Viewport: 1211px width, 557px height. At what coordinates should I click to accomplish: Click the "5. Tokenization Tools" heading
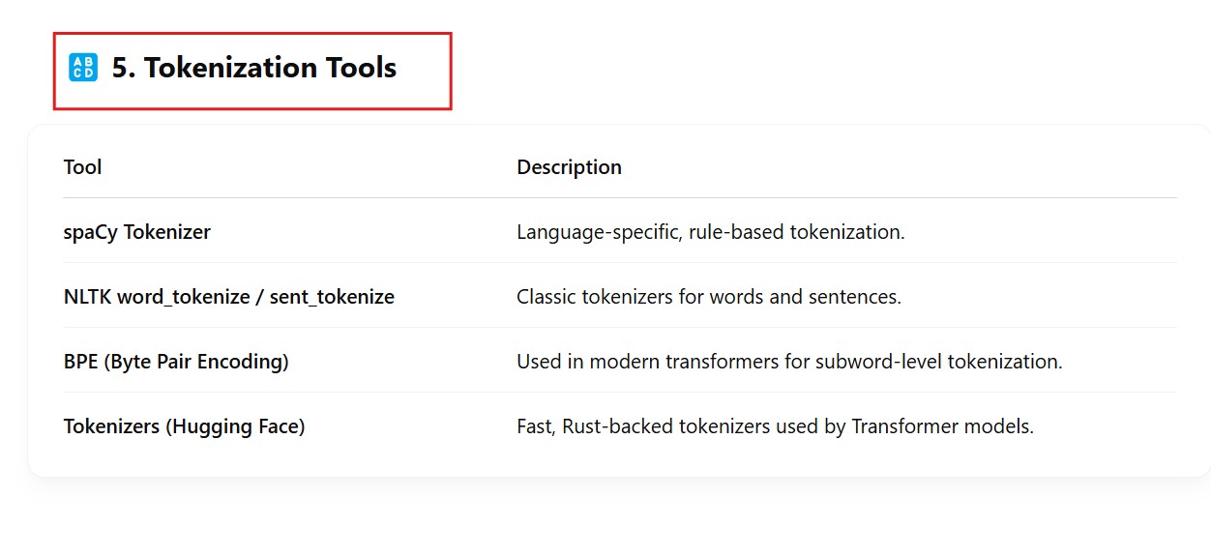coord(253,68)
